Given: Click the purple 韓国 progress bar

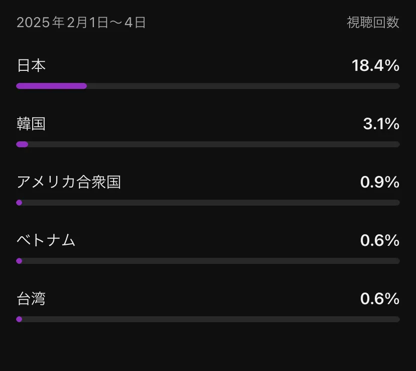Looking at the screenshot, I should (22, 144).
